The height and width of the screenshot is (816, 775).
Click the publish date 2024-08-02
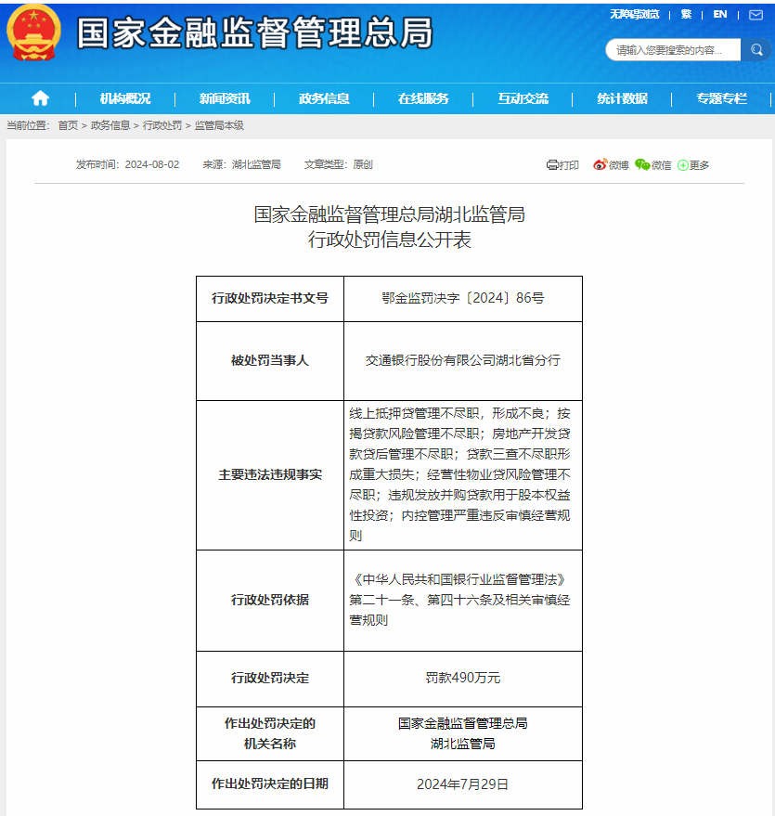(x=152, y=164)
